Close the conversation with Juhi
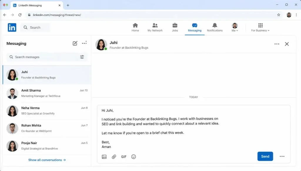 click(287, 44)
